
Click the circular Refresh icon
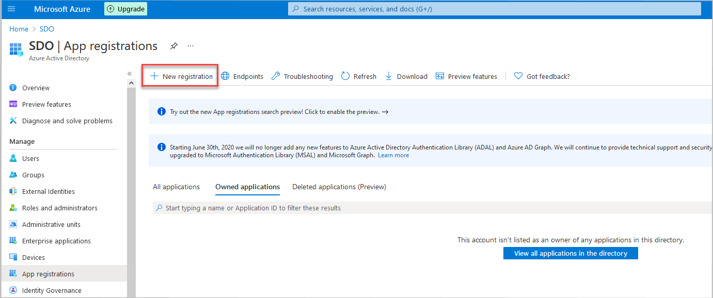click(345, 76)
